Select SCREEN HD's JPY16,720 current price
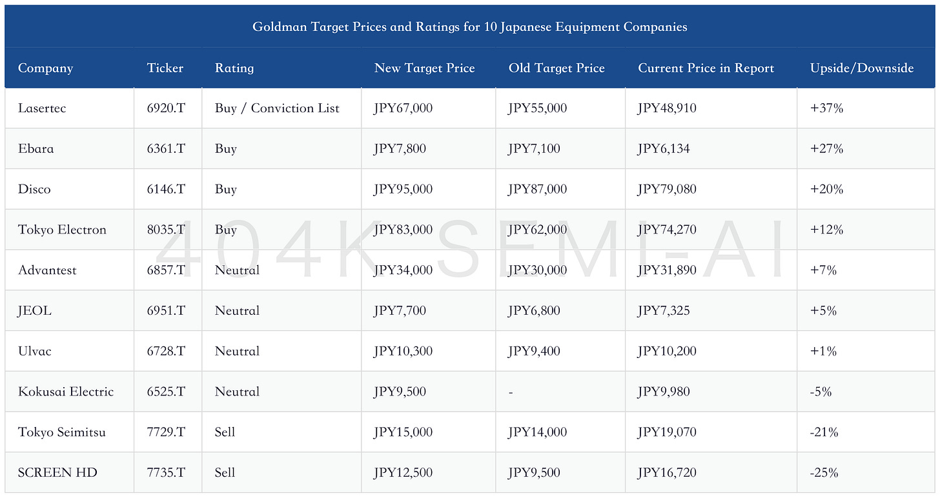 pyautogui.click(x=668, y=473)
